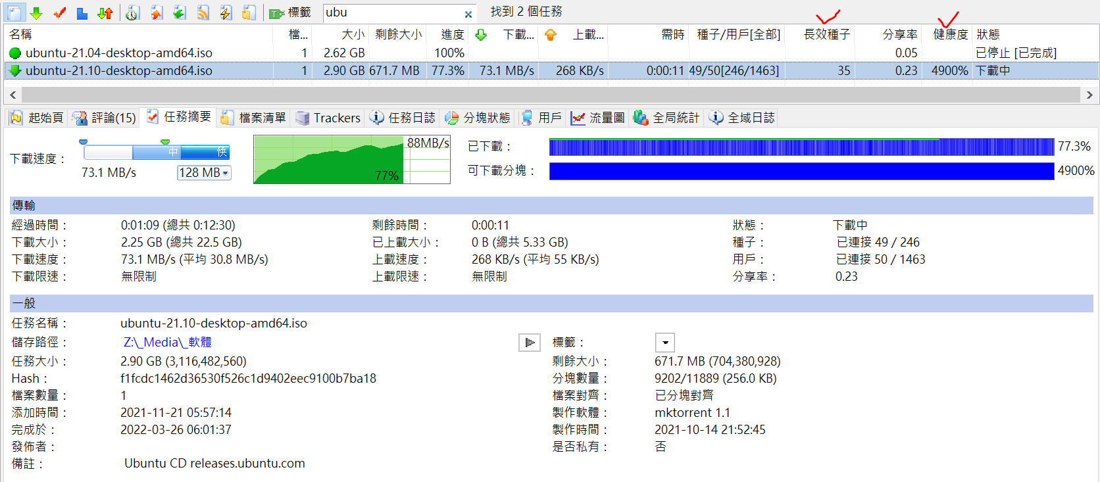Sort tasks by 分享率 column header
The height and width of the screenshot is (482, 1100).
click(x=900, y=34)
